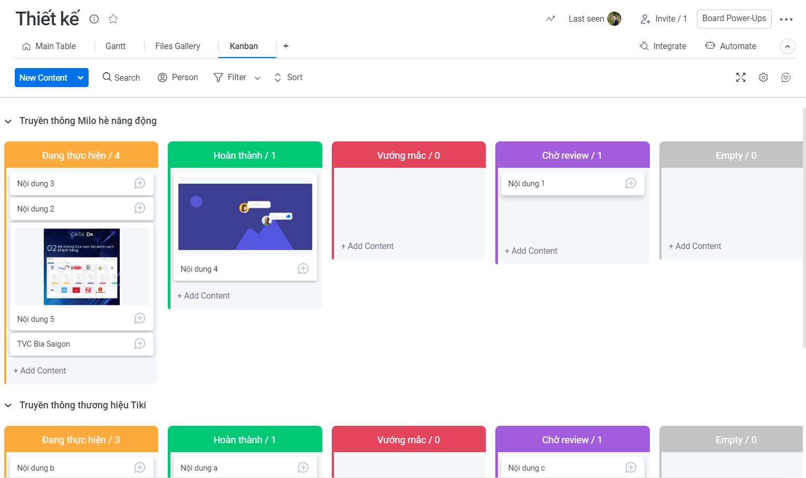Enter fullscreen with the expand icon
This screenshot has width=806, height=478.
click(x=741, y=77)
